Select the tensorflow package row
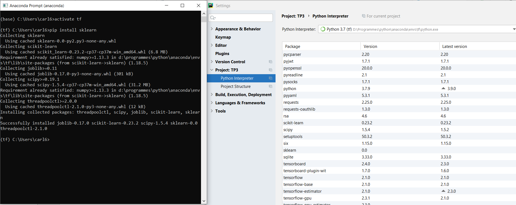 point(399,177)
